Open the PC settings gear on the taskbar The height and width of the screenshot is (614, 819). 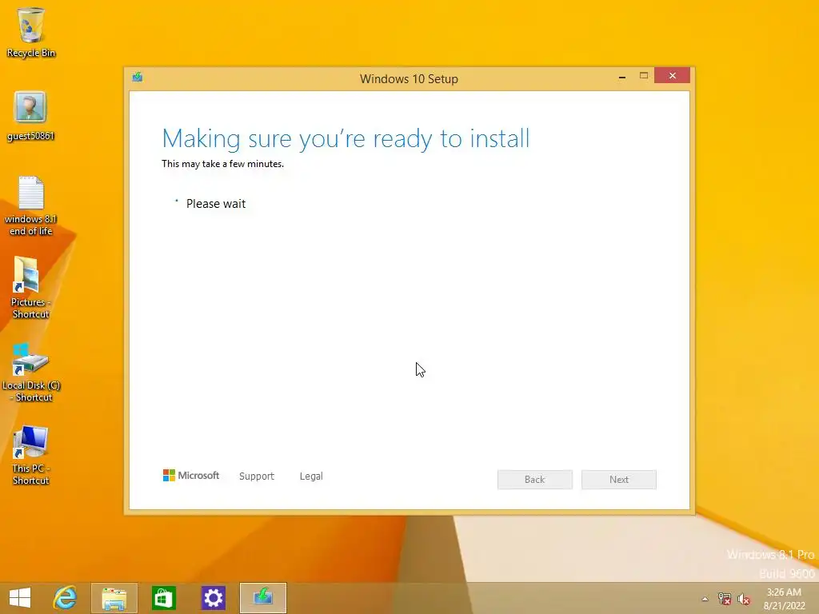pyautogui.click(x=213, y=598)
